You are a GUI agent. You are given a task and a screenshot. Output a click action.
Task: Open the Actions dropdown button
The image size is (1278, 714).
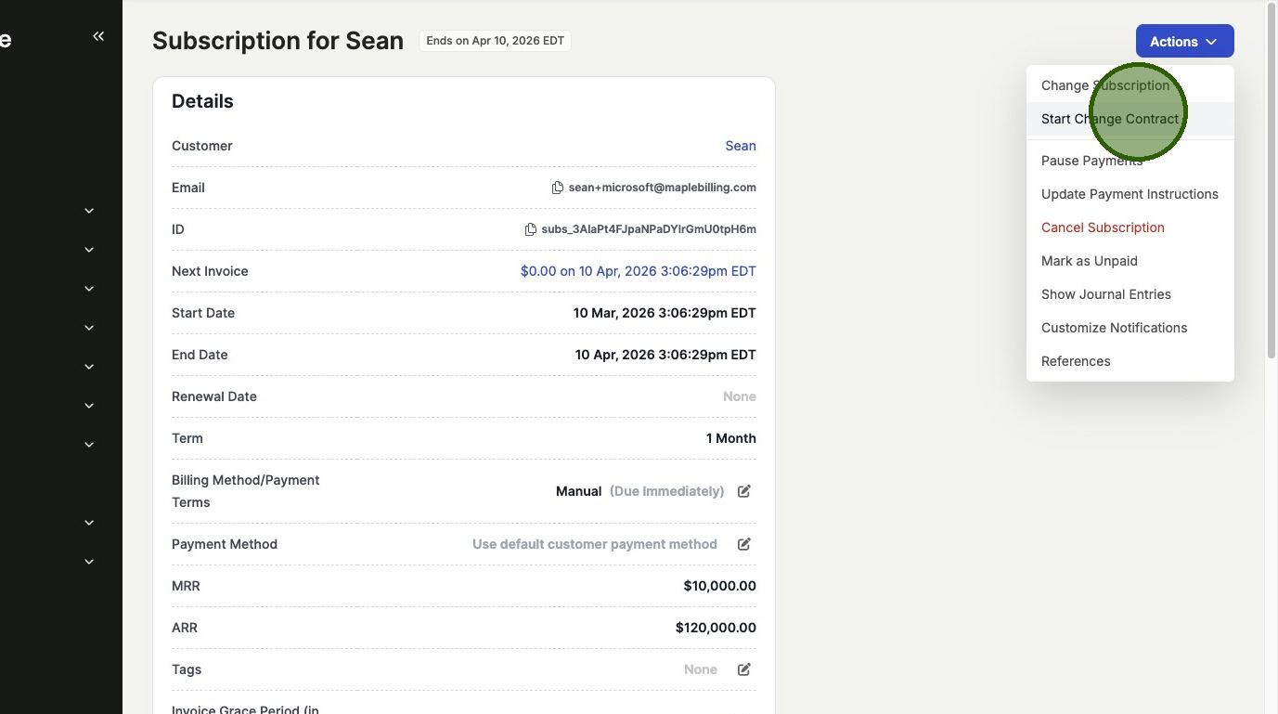pos(1184,42)
